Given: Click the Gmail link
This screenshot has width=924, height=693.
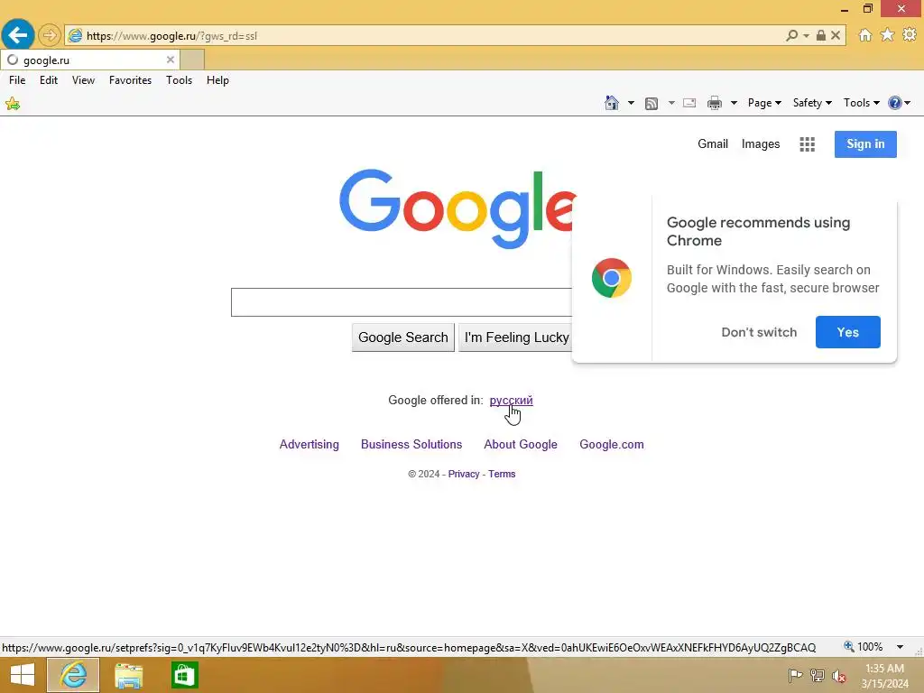Looking at the screenshot, I should [713, 144].
